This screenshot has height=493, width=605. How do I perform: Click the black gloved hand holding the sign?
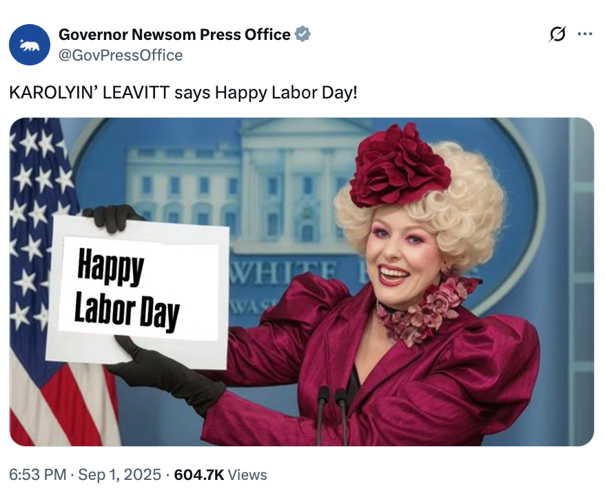click(114, 217)
